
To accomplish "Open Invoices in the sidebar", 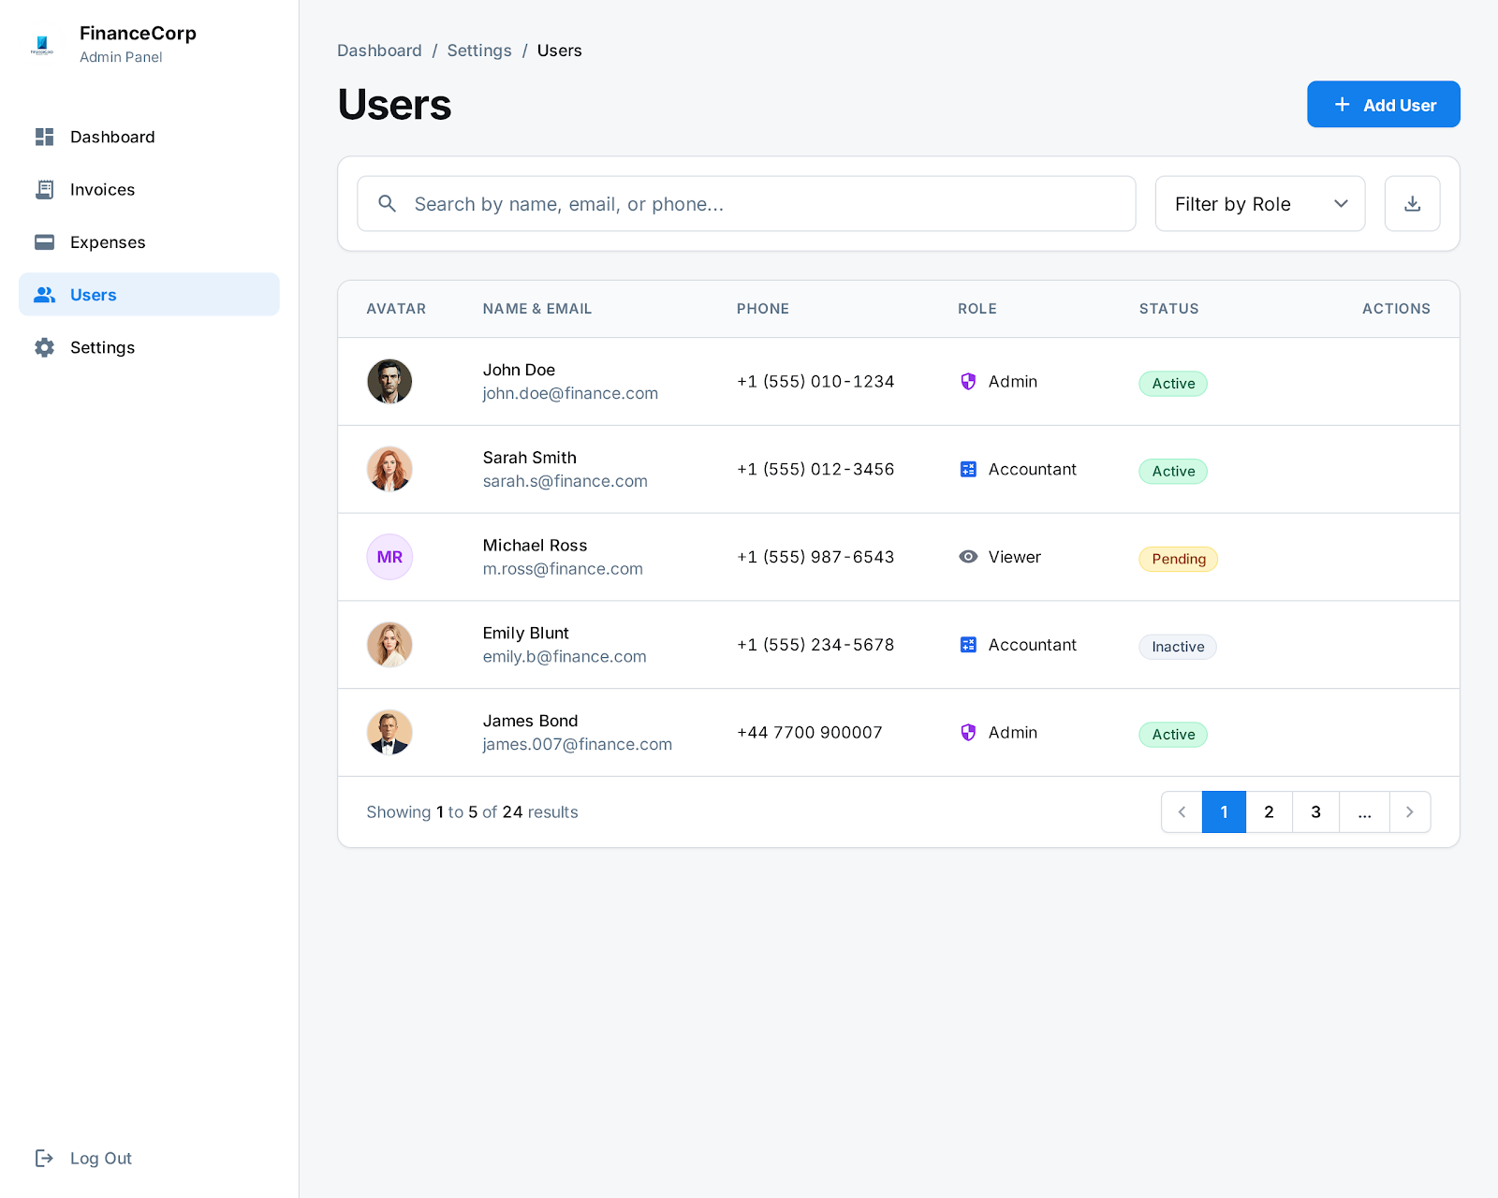I will [102, 190].
